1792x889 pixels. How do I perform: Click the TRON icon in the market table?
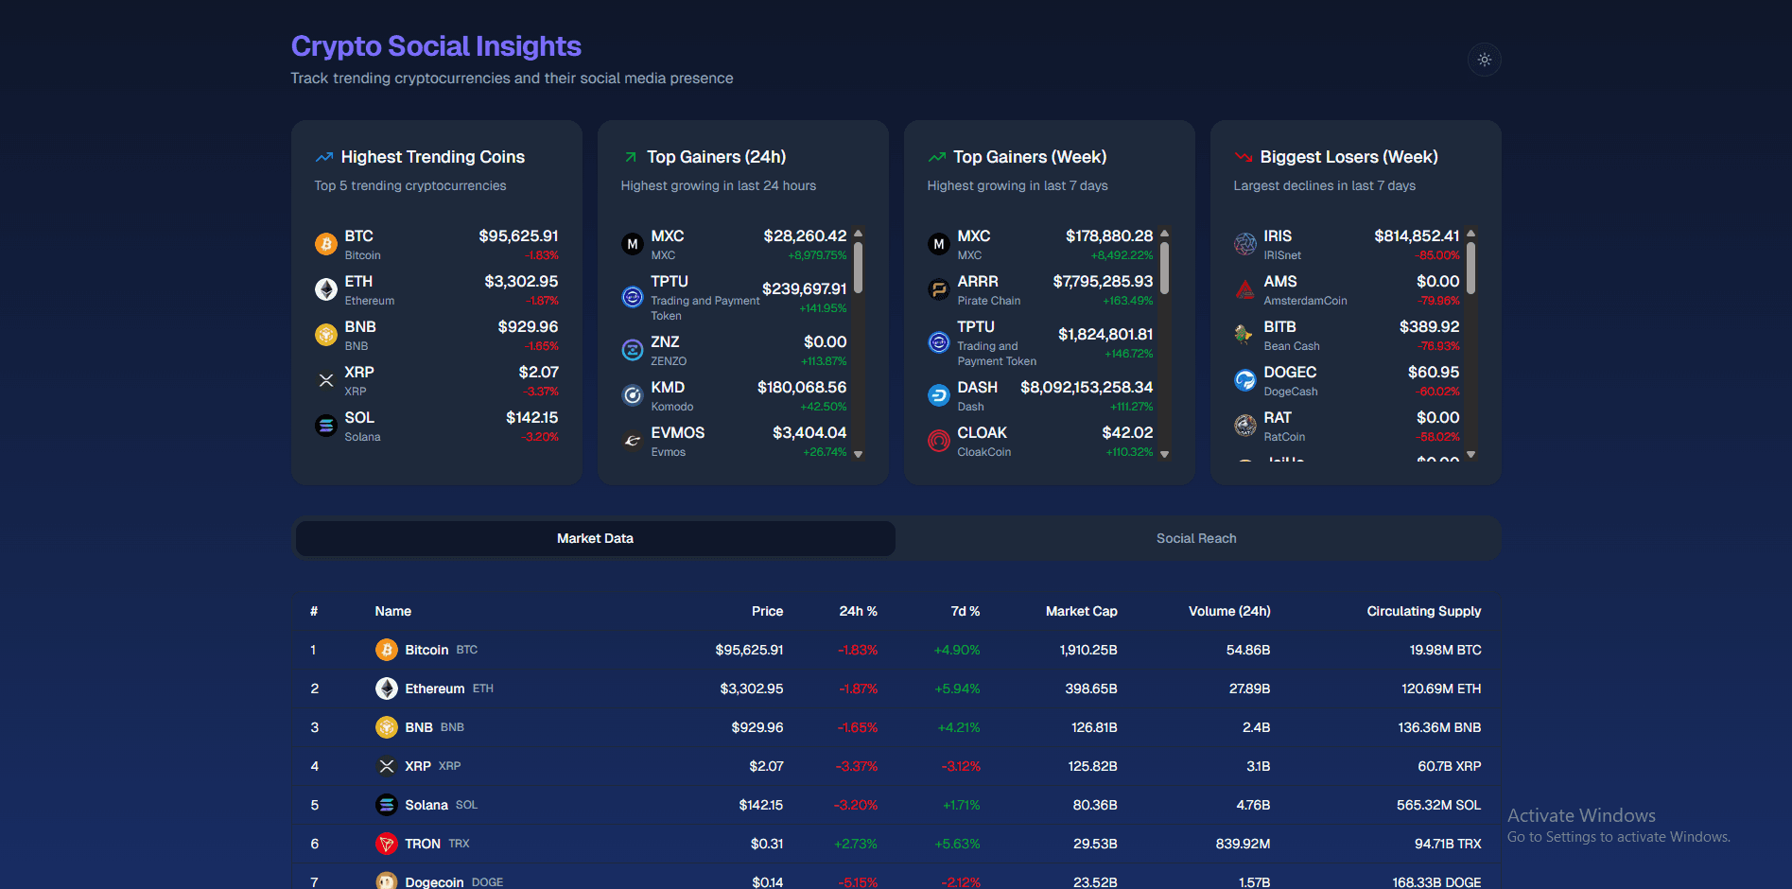tap(387, 843)
